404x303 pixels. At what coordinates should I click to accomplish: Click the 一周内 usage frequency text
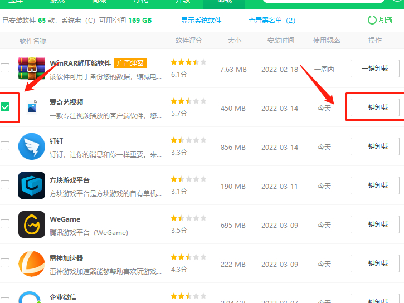(324, 70)
